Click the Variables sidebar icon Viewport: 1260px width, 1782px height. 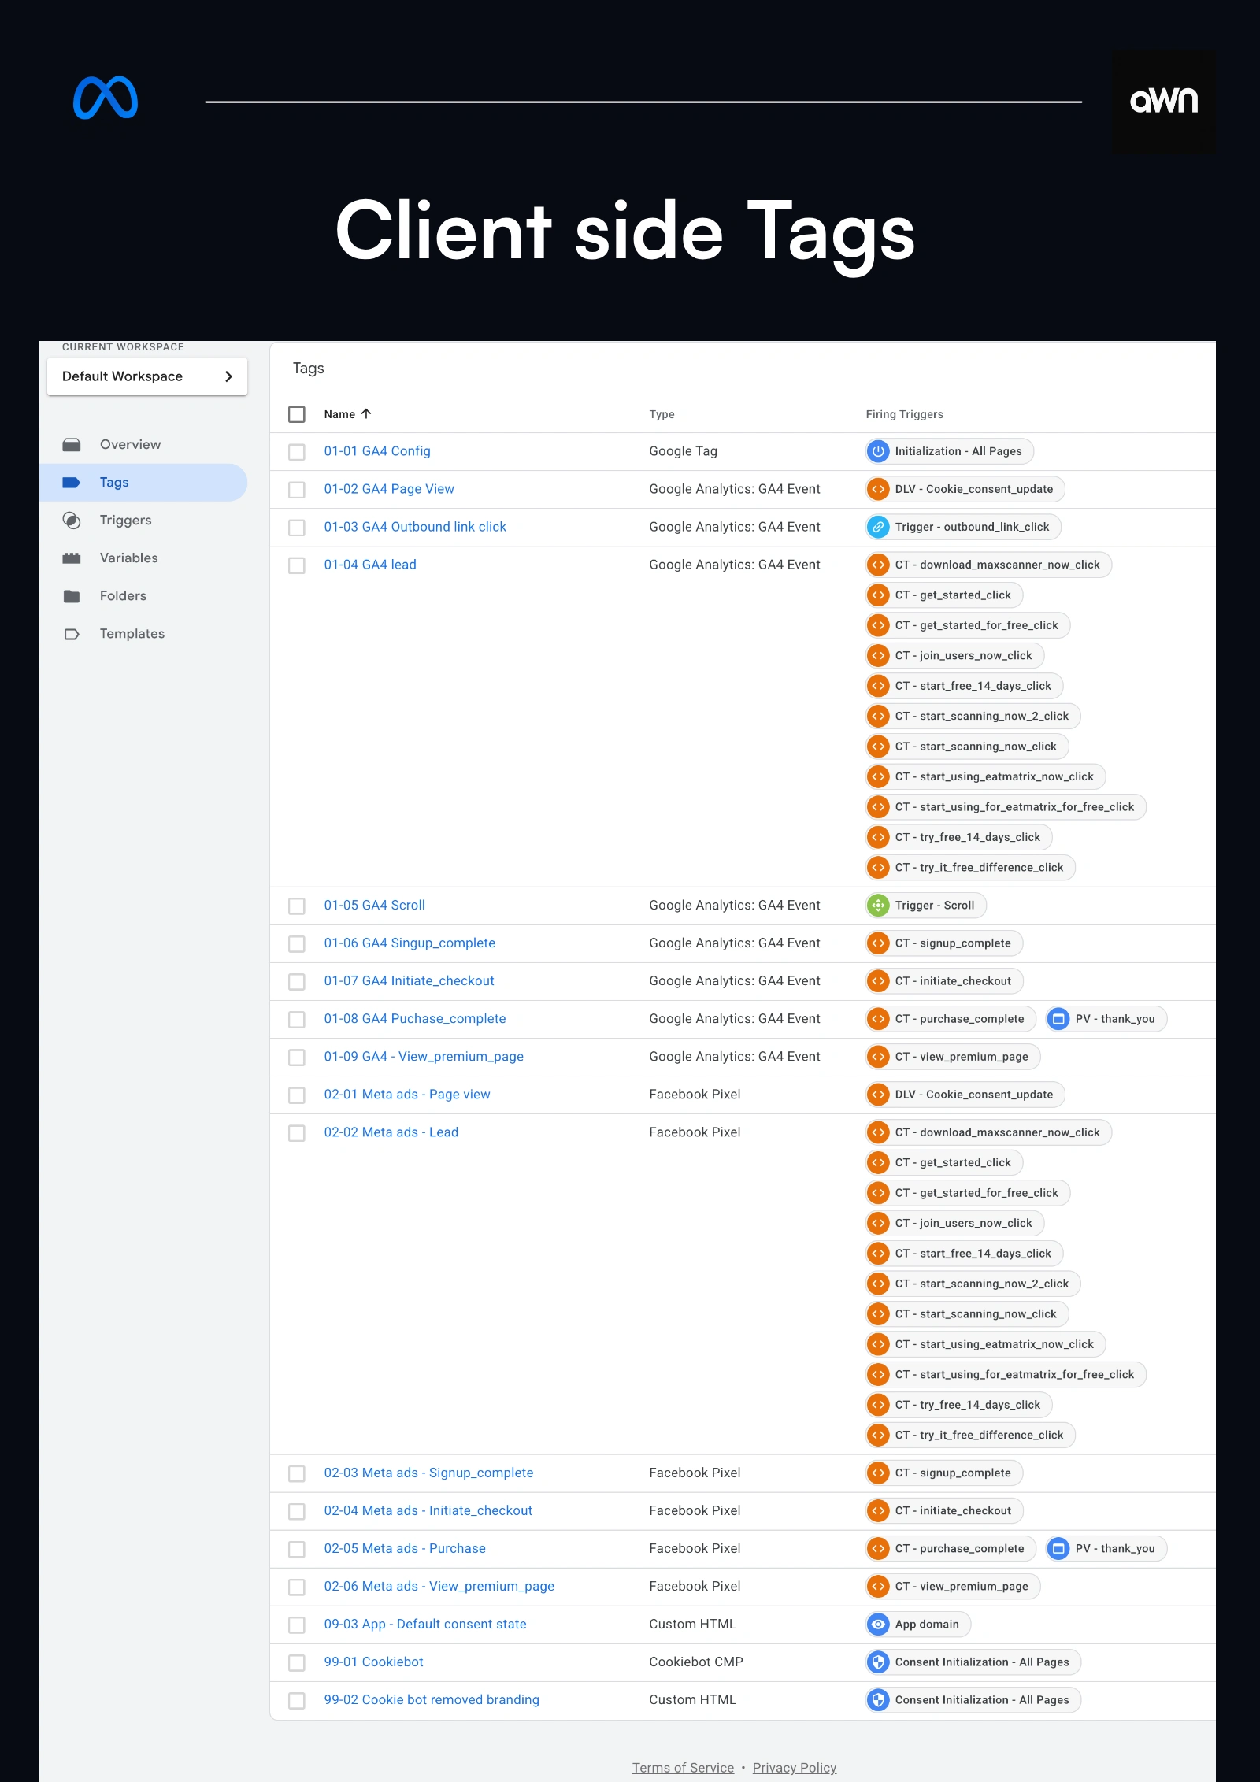(x=72, y=558)
